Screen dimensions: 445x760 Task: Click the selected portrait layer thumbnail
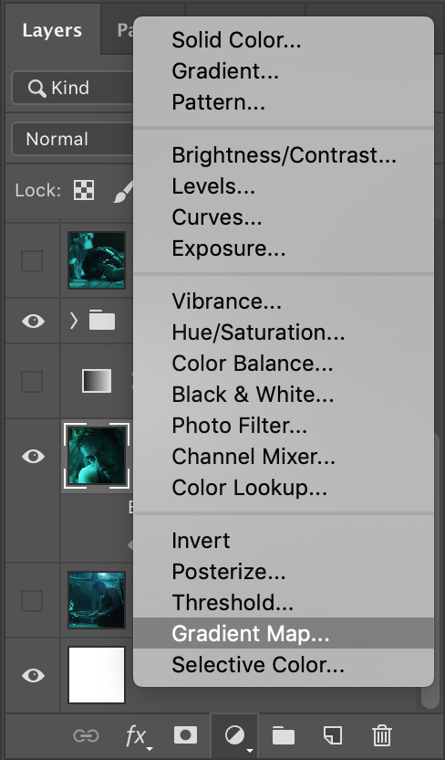pos(97,456)
